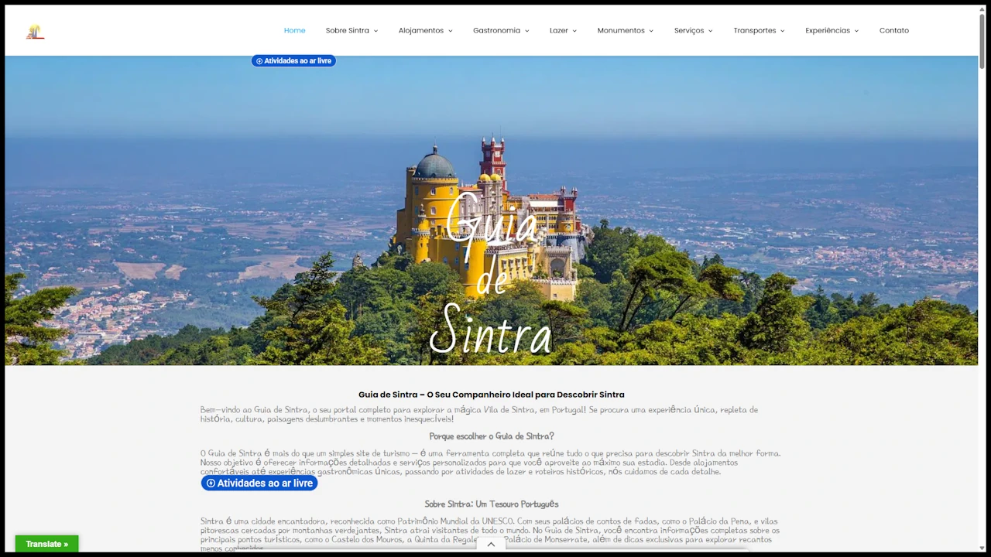
Task: Expand the Sobre Sintra dropdown
Action: tap(351, 31)
